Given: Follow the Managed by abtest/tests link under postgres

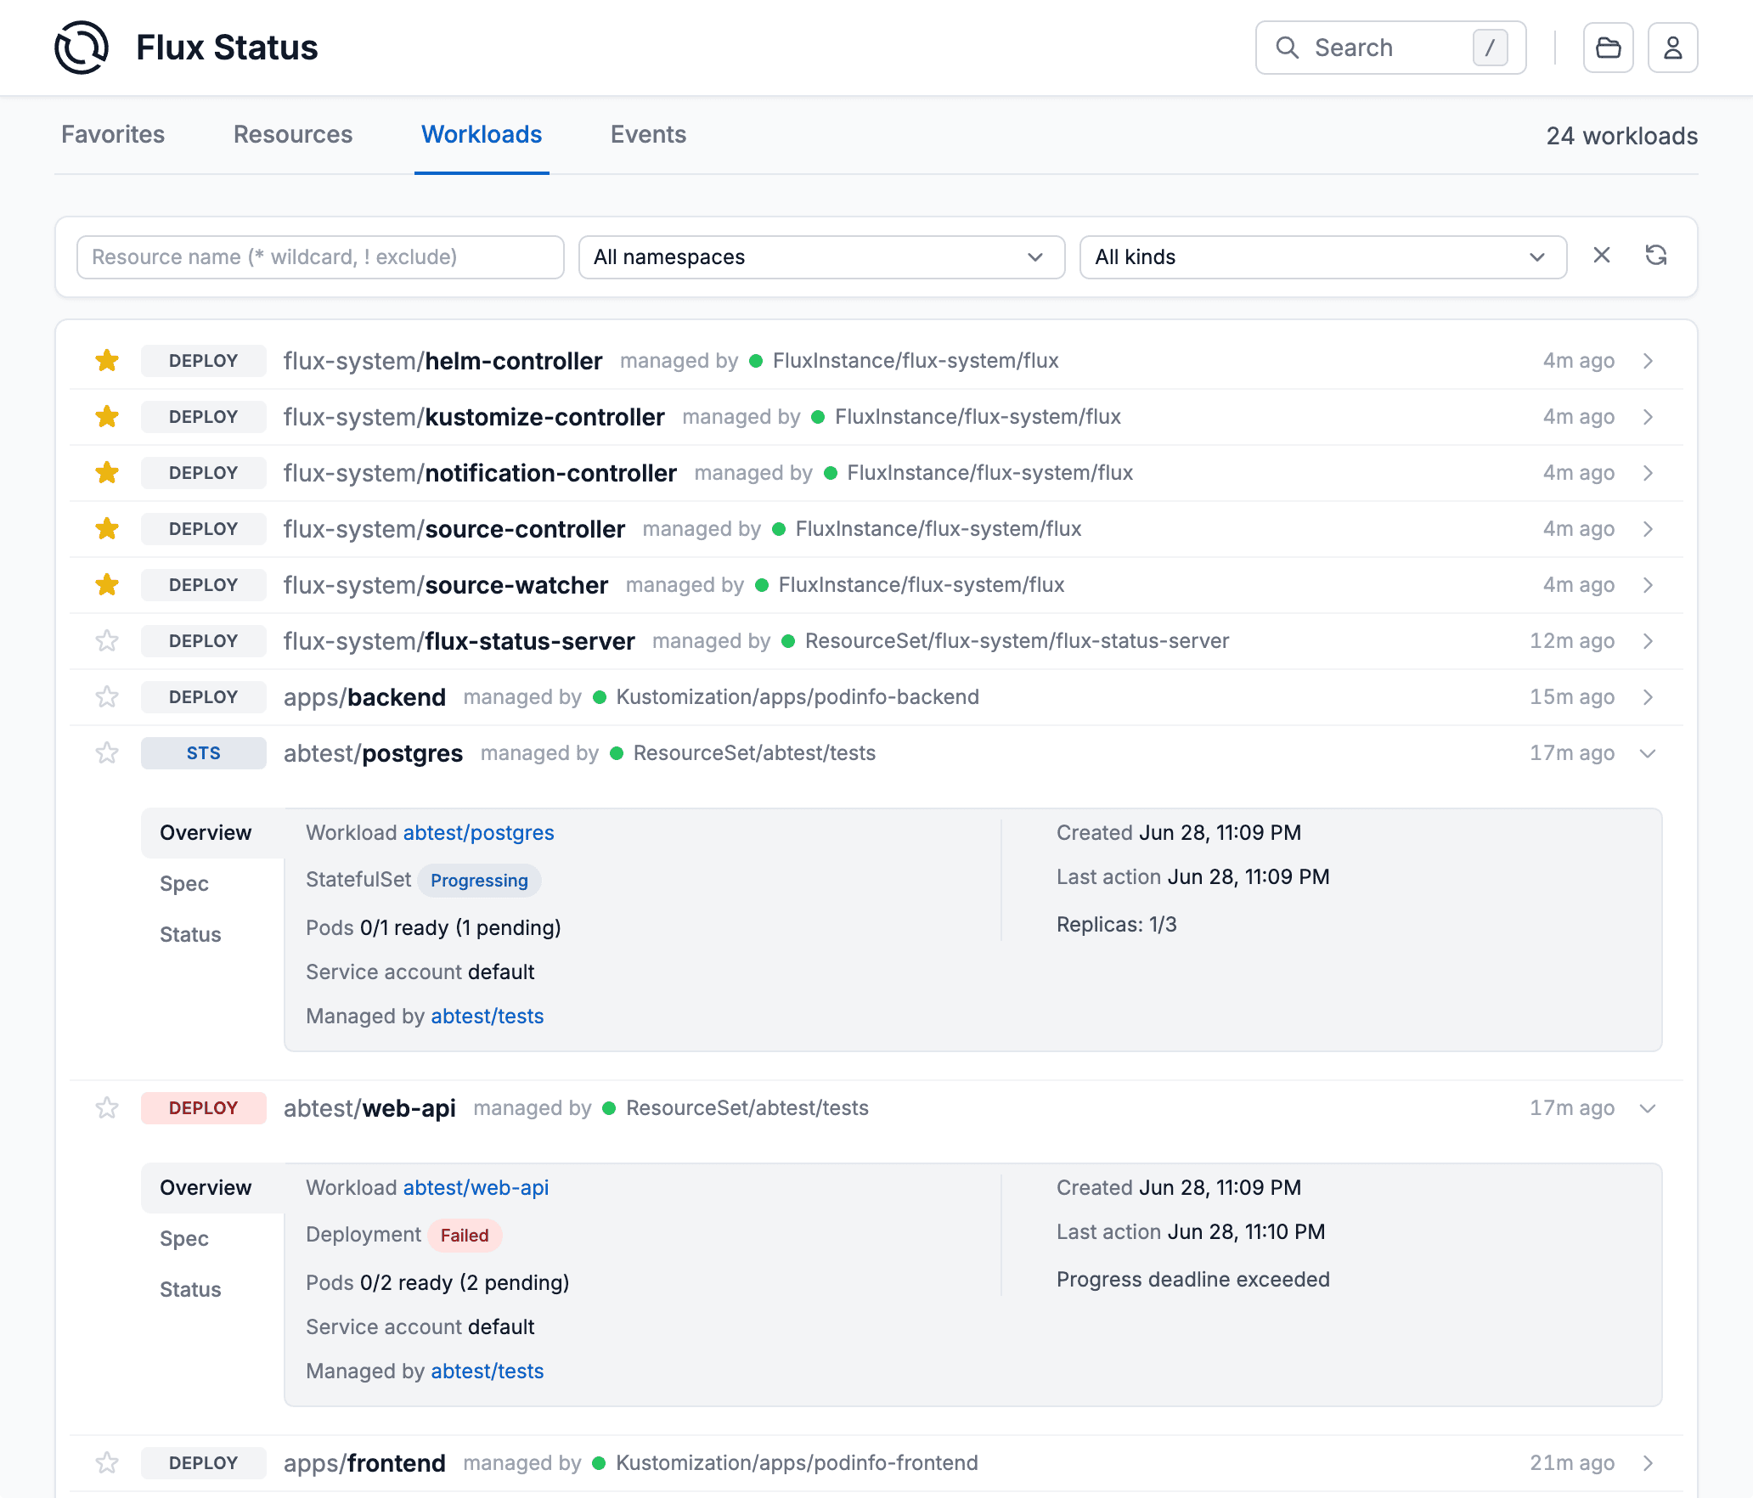Looking at the screenshot, I should pos(488,1016).
